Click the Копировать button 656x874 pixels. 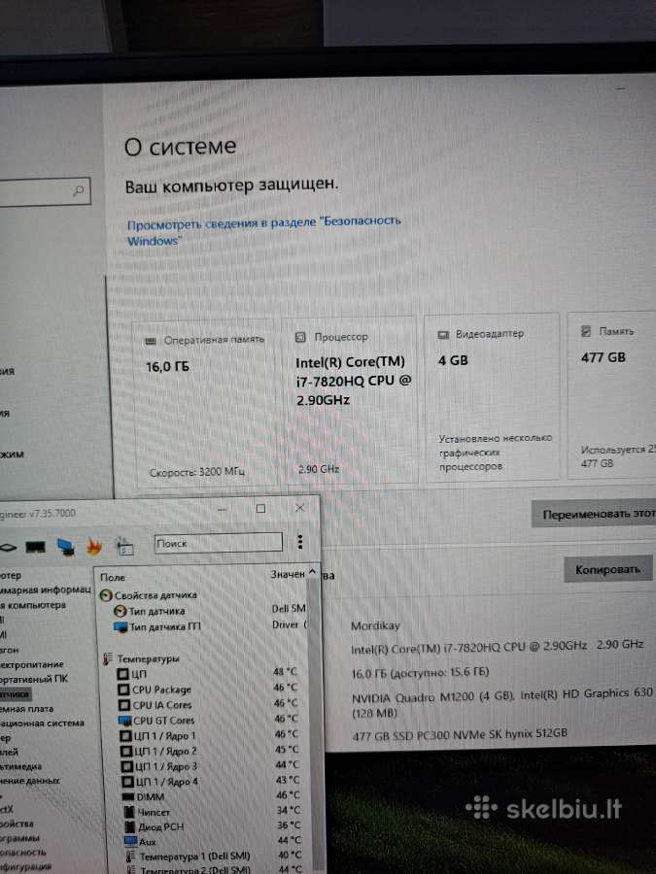pos(608,569)
